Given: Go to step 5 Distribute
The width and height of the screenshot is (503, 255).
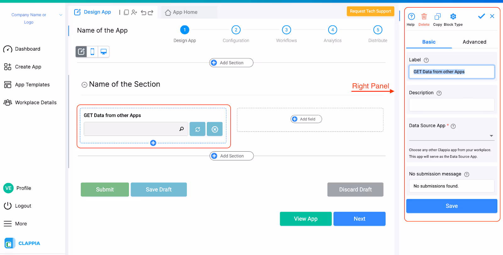Looking at the screenshot, I should pyautogui.click(x=378, y=30).
